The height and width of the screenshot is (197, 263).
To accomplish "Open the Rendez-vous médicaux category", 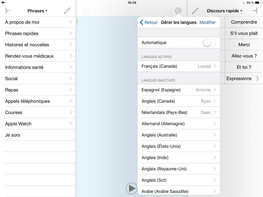I will click(x=38, y=56).
